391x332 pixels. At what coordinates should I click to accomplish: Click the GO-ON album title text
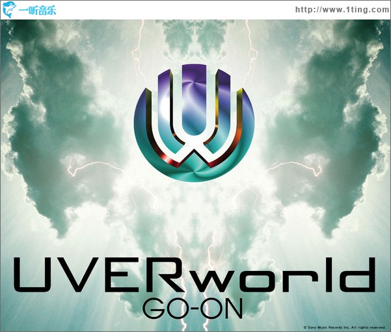point(193,309)
